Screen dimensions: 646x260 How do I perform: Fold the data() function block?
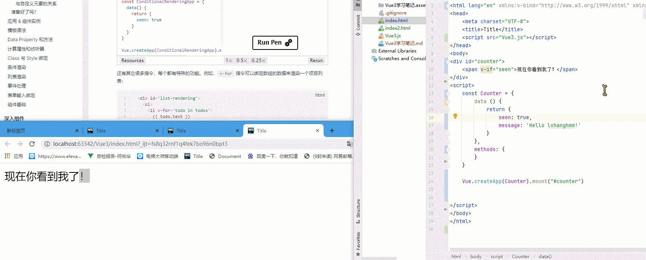[x=448, y=101]
